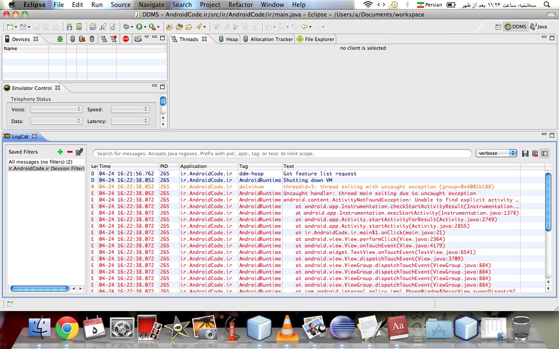Screen dimensions: 559x349
Task: Open the verbose log level dropdown
Action: point(496,153)
